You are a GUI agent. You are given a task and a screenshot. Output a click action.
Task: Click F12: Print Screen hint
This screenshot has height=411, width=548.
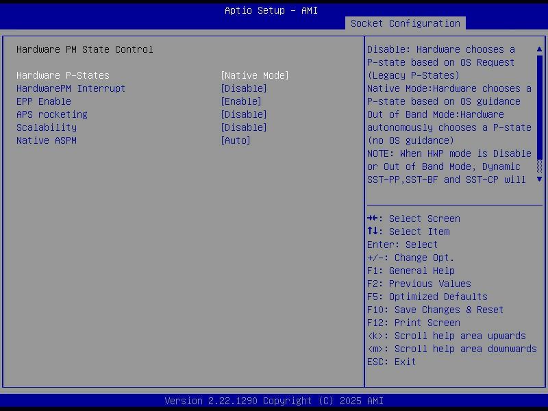pos(414,323)
